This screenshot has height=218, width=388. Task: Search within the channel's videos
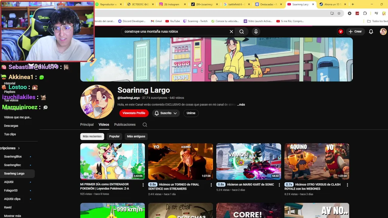coord(145,125)
